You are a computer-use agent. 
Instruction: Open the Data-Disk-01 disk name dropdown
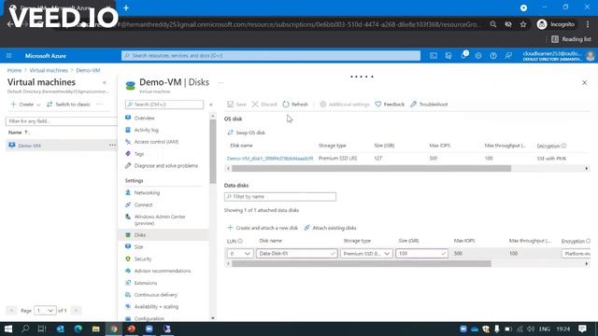point(297,253)
